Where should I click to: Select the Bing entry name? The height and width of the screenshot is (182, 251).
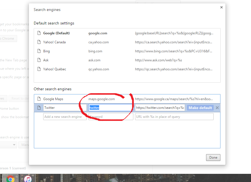[x=46, y=51]
